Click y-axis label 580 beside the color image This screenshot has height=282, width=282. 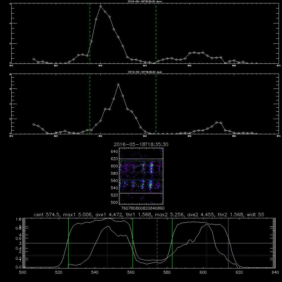click(114, 173)
